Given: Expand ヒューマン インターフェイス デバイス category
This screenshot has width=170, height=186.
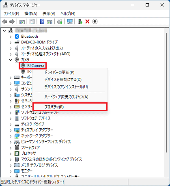Looking at the screenshot, I should [x=11, y=142].
